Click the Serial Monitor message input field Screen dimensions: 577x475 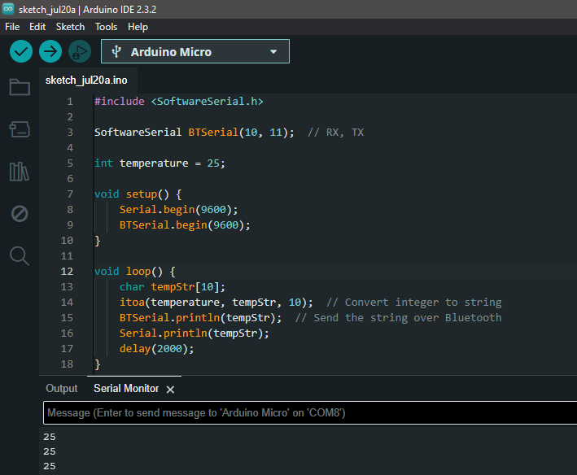[x=310, y=413]
